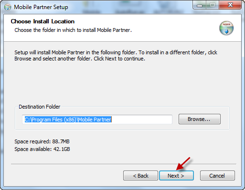Click the Mobile Partner Setup title text

point(41,7)
